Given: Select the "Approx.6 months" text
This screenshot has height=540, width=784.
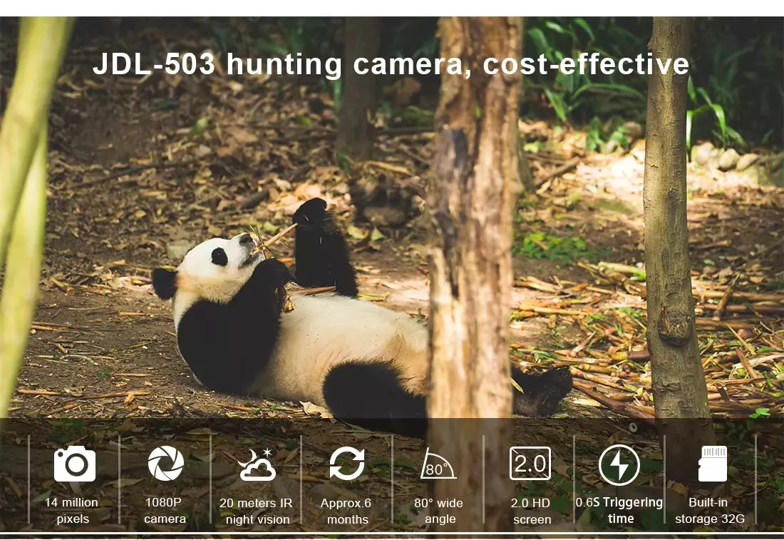Looking at the screenshot, I should 346,511.
